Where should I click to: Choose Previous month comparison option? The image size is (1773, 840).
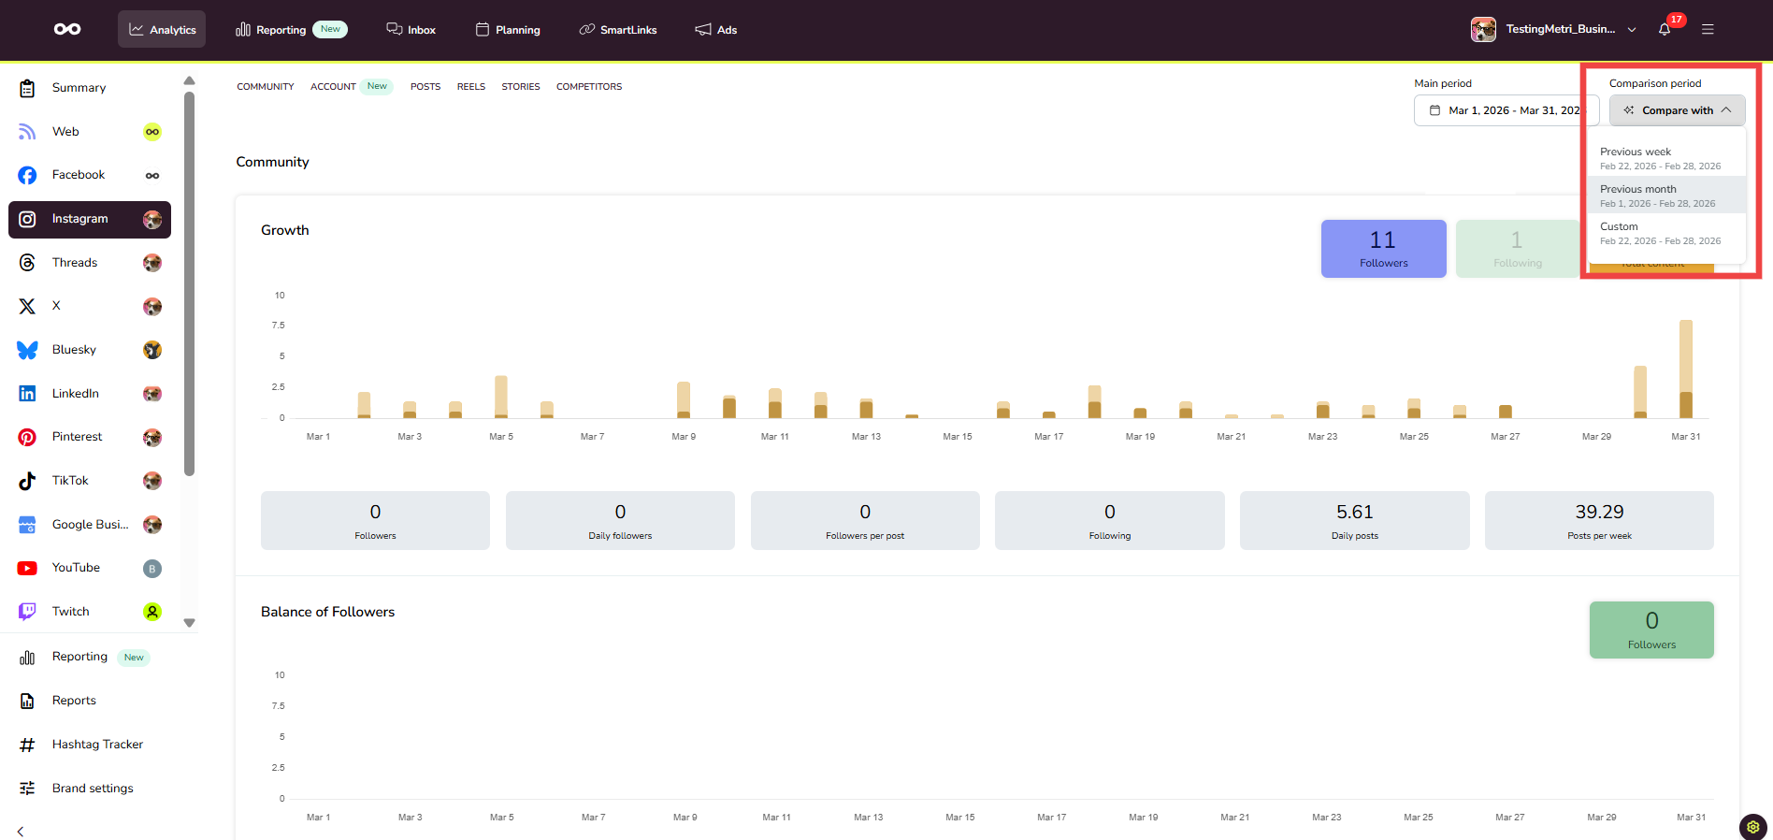click(x=1666, y=196)
